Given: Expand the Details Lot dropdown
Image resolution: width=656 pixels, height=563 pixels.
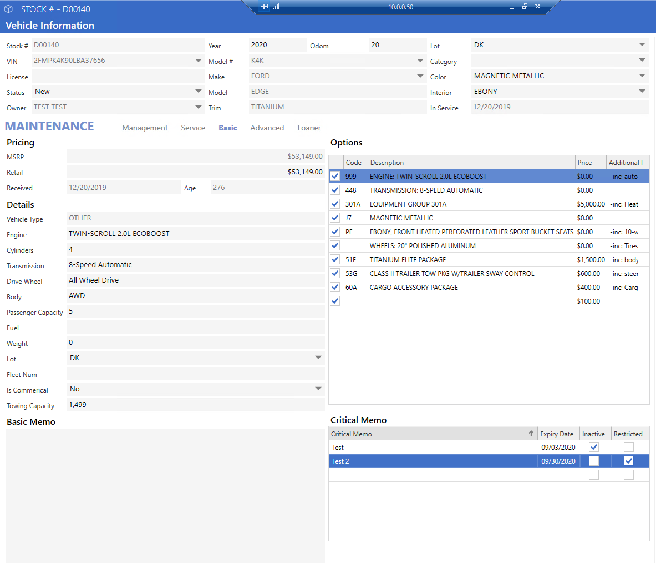Looking at the screenshot, I should pos(318,358).
